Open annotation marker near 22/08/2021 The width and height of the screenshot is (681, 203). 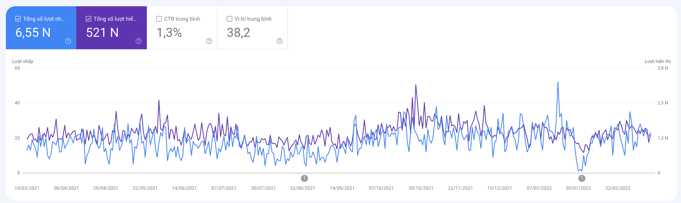pos(304,178)
